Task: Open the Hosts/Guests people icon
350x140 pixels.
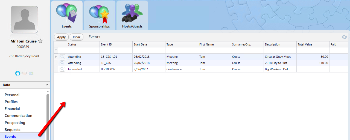Action: pyautogui.click(x=132, y=13)
